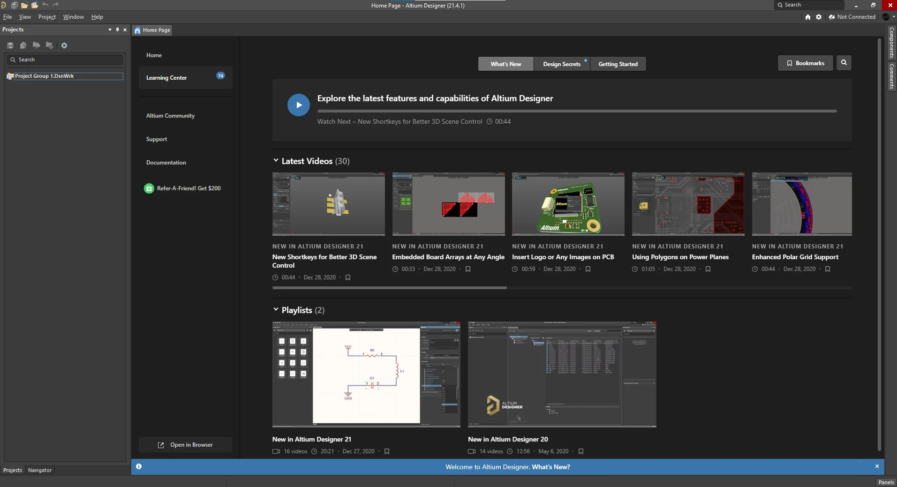Select the What's New tab

point(506,64)
